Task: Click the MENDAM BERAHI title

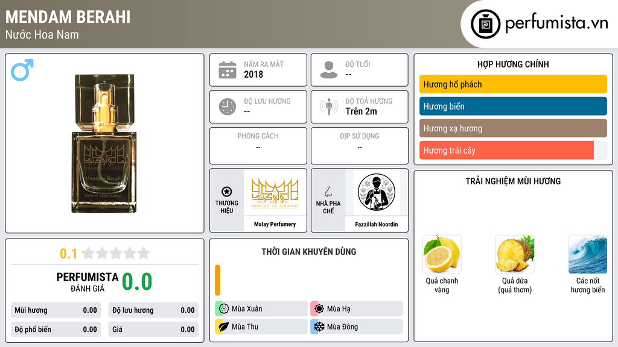Action: pos(68,17)
